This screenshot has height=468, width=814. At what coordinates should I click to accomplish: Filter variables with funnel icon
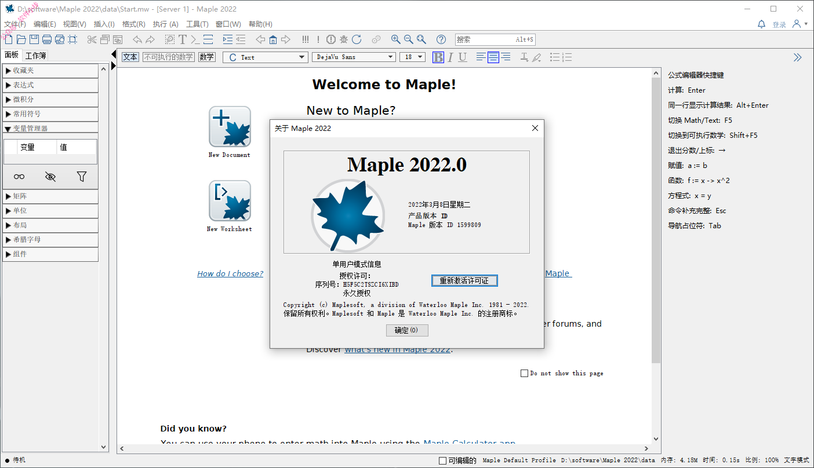(x=82, y=177)
